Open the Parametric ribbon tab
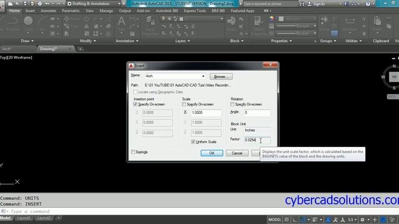 click(x=70, y=11)
